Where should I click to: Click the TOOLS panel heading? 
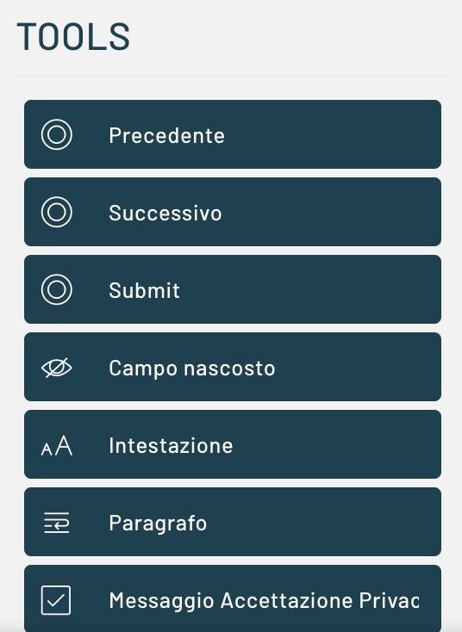pyautogui.click(x=73, y=37)
